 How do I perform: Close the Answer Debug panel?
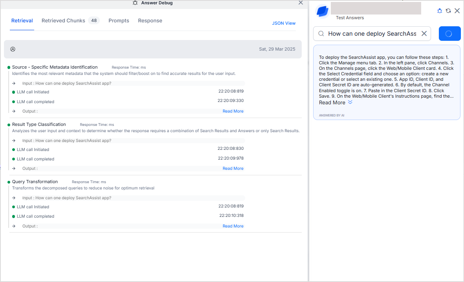pos(301,3)
